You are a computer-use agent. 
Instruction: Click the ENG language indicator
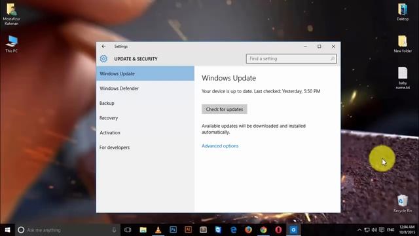(x=391, y=230)
